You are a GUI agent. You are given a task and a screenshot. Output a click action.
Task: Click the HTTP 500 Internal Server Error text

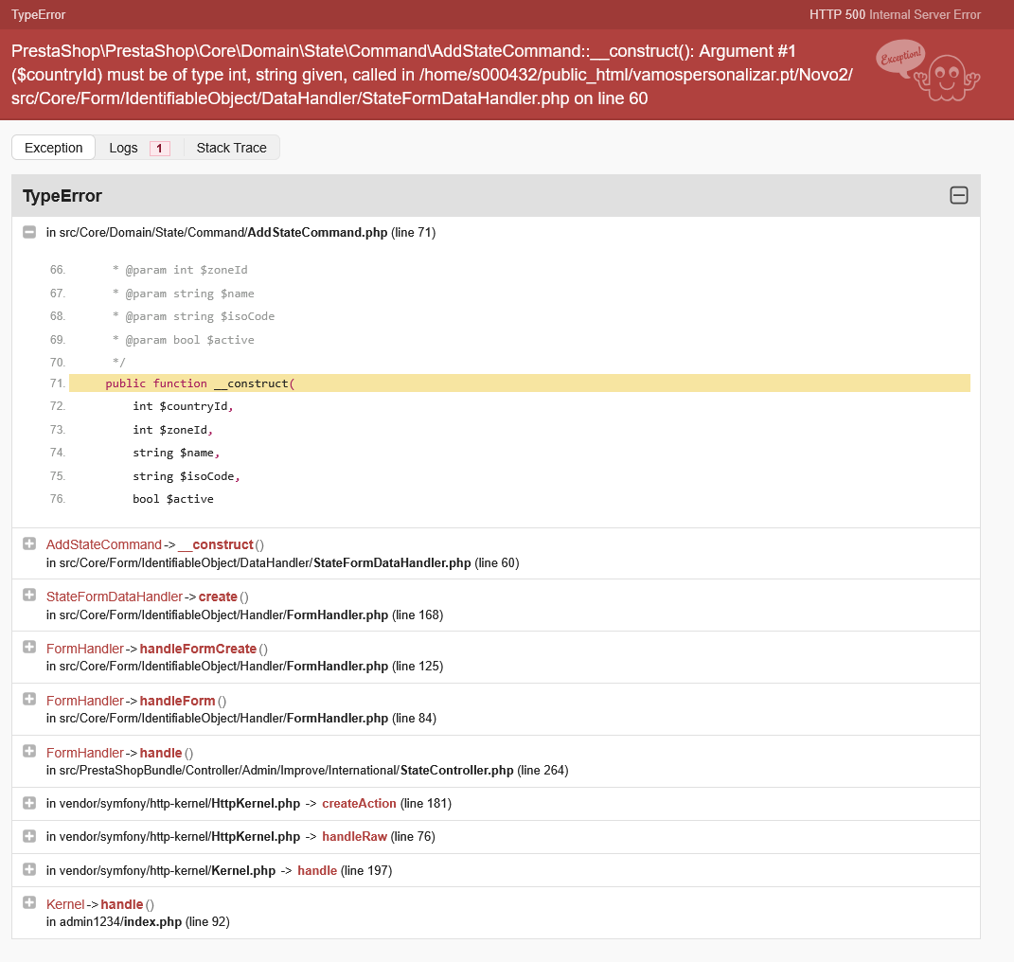895,14
